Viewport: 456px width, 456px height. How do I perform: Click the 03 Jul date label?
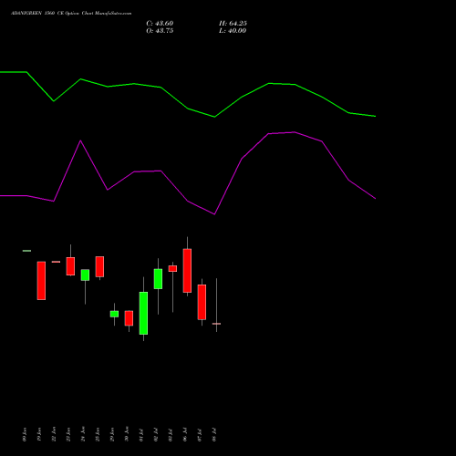pyautogui.click(x=171, y=435)
